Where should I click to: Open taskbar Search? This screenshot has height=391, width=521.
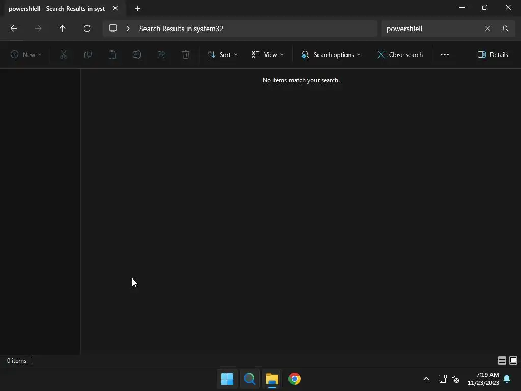tap(249, 379)
